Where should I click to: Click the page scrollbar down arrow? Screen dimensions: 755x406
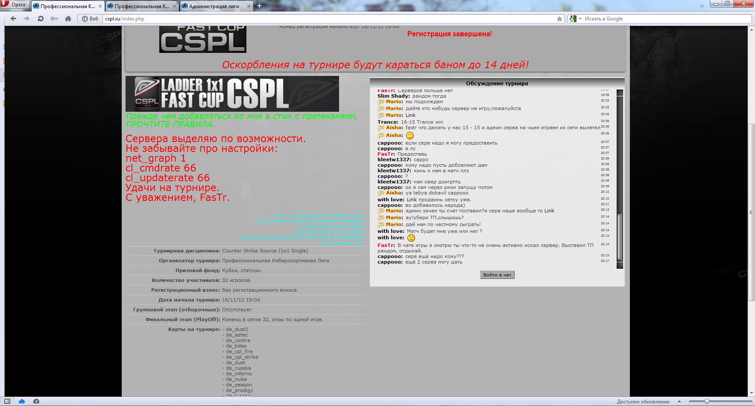[x=751, y=393]
